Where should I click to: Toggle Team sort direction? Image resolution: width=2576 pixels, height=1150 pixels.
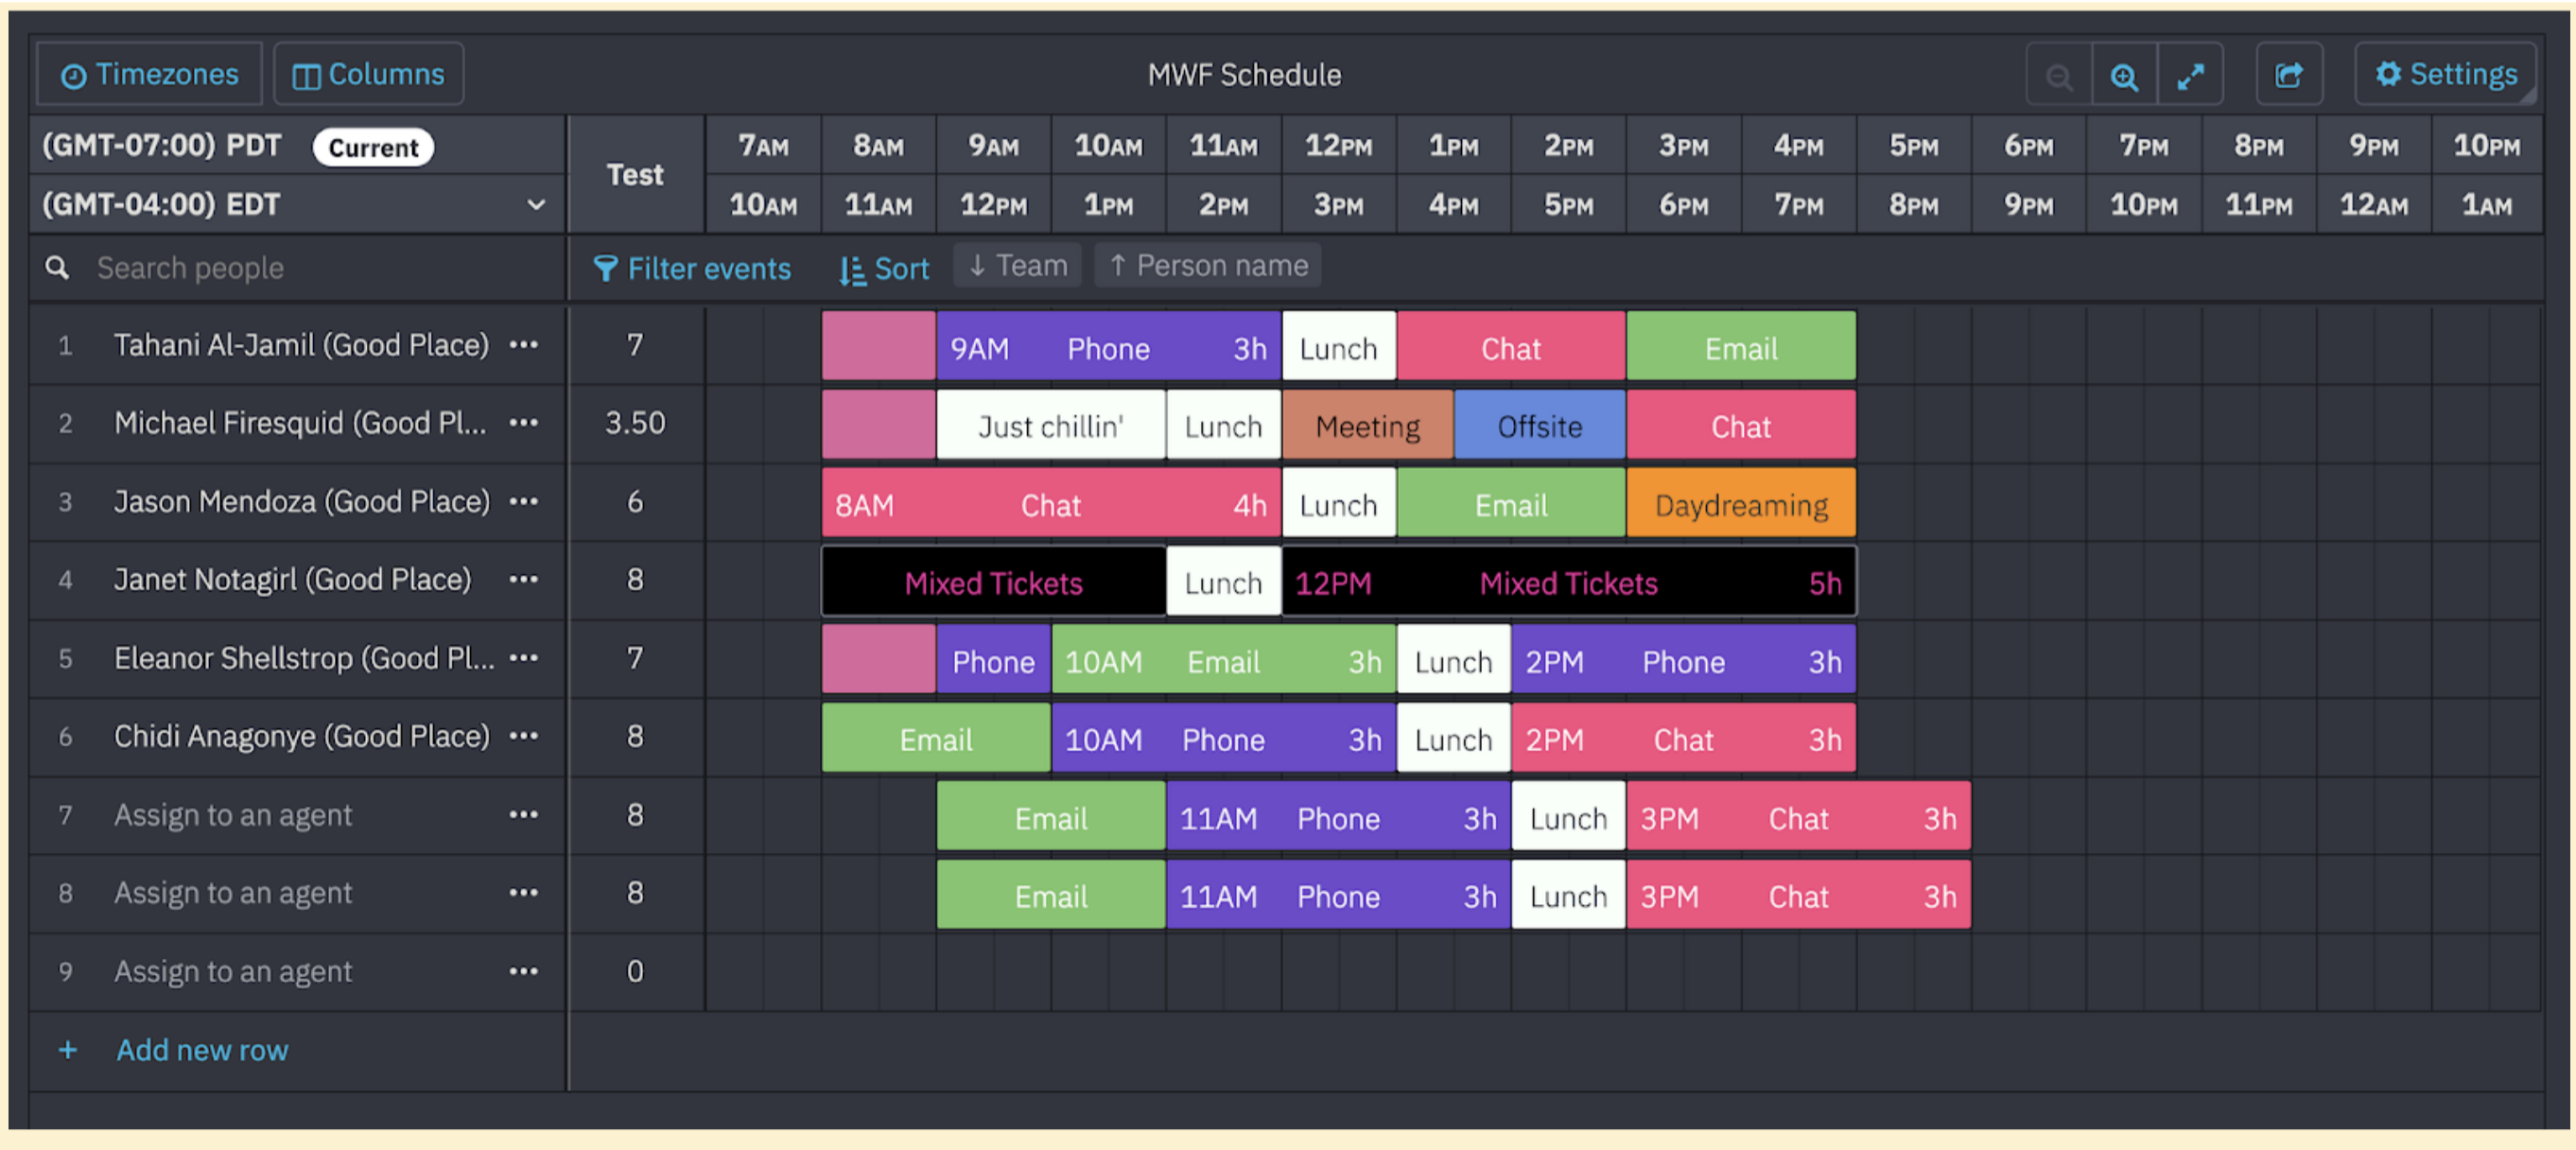coord(1016,265)
